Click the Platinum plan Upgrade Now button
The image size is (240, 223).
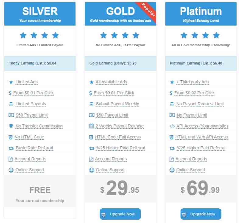(201, 214)
